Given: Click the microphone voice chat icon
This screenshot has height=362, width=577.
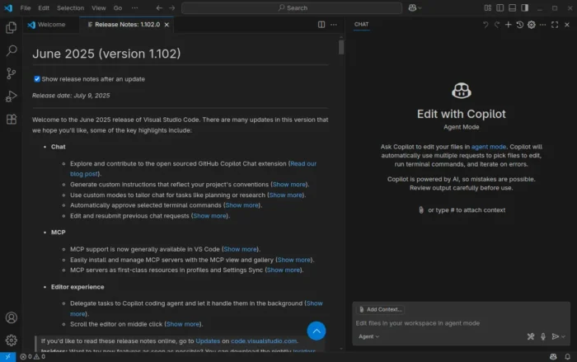Looking at the screenshot, I should tap(542, 336).
